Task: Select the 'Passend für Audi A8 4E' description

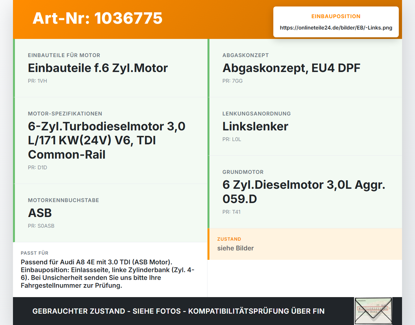Action: click(107, 274)
